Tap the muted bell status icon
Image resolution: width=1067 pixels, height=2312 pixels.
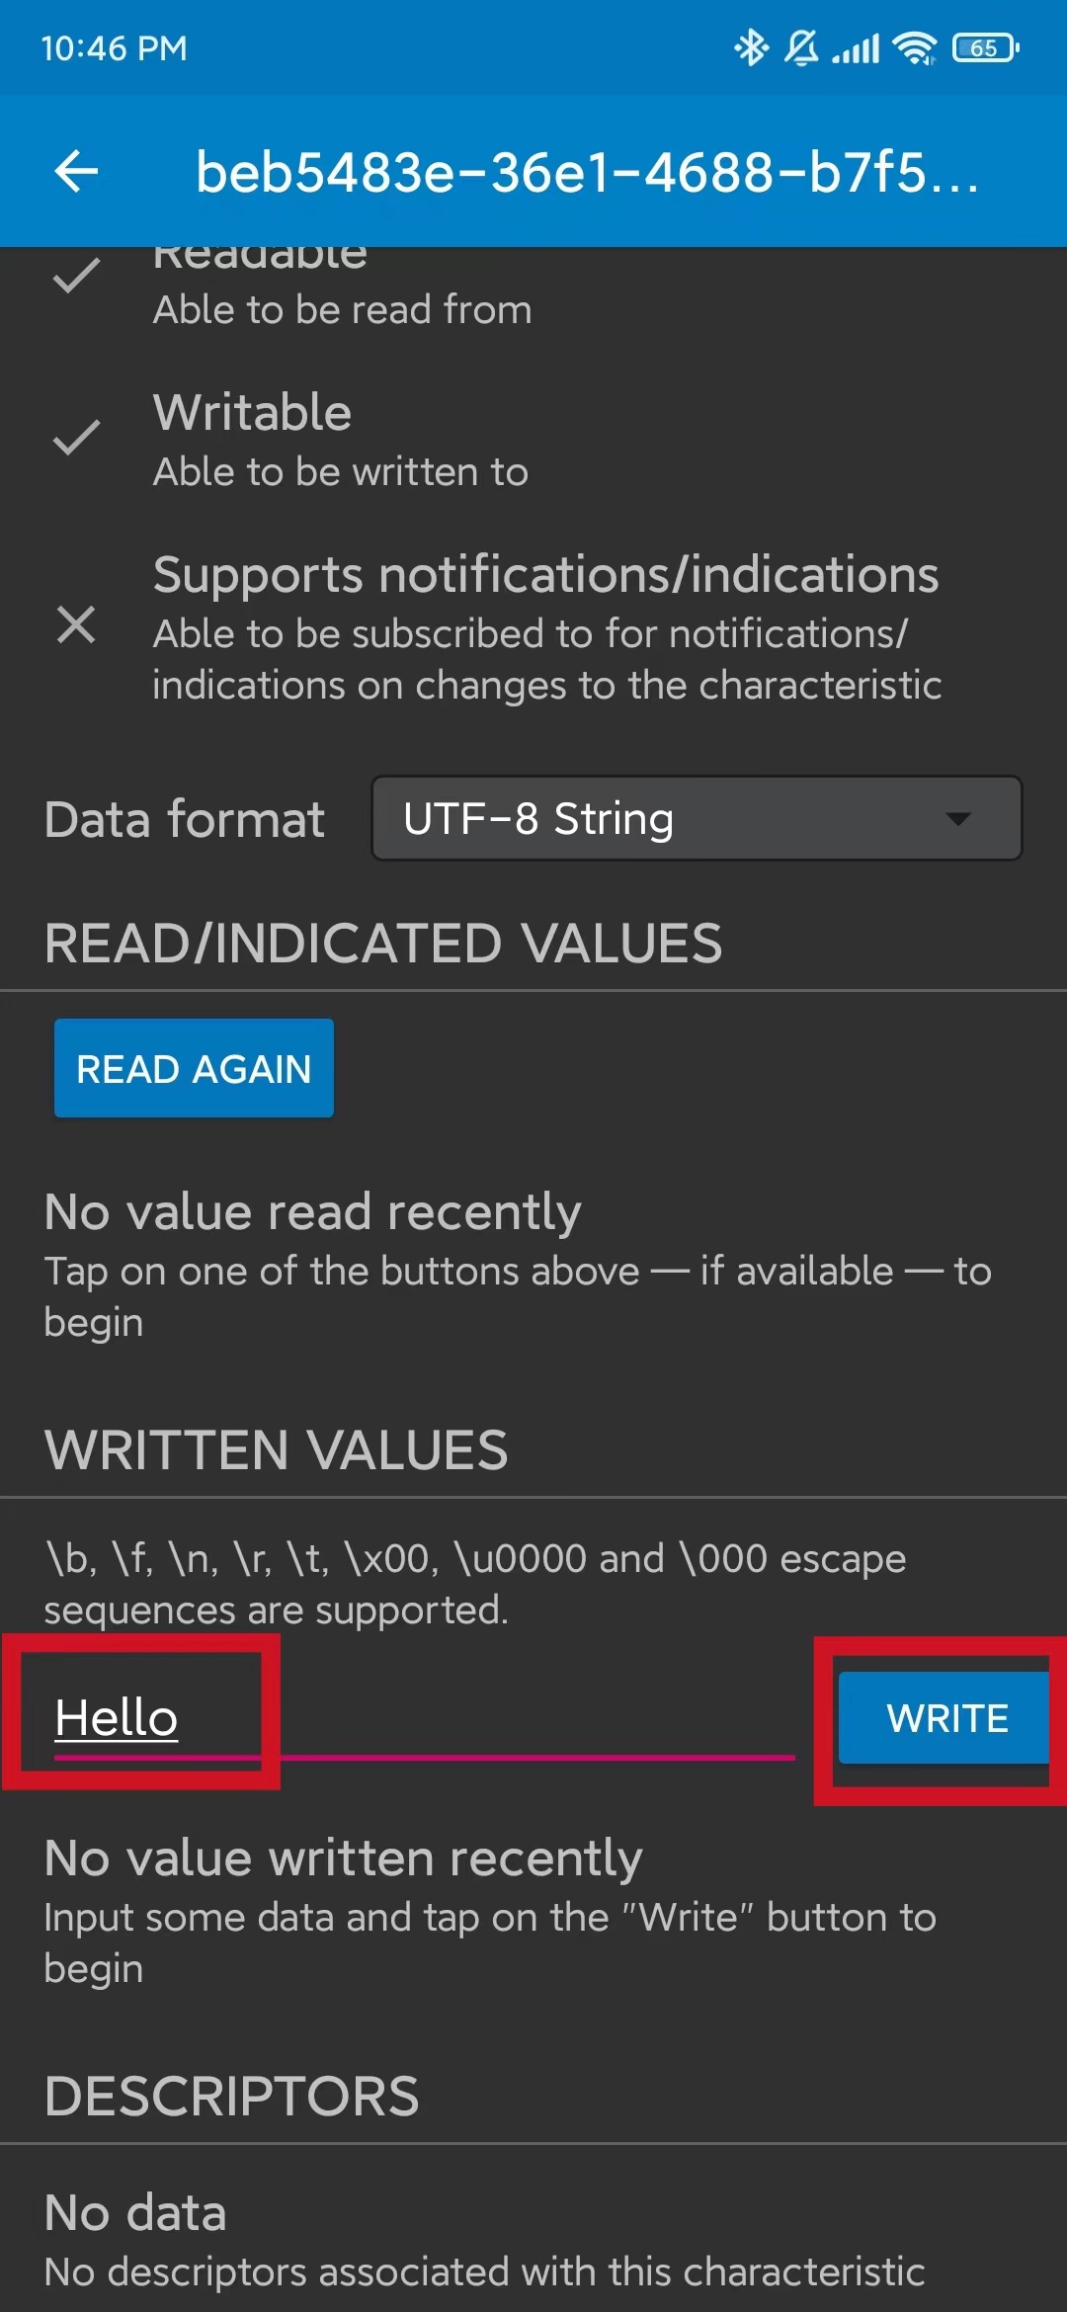click(801, 47)
